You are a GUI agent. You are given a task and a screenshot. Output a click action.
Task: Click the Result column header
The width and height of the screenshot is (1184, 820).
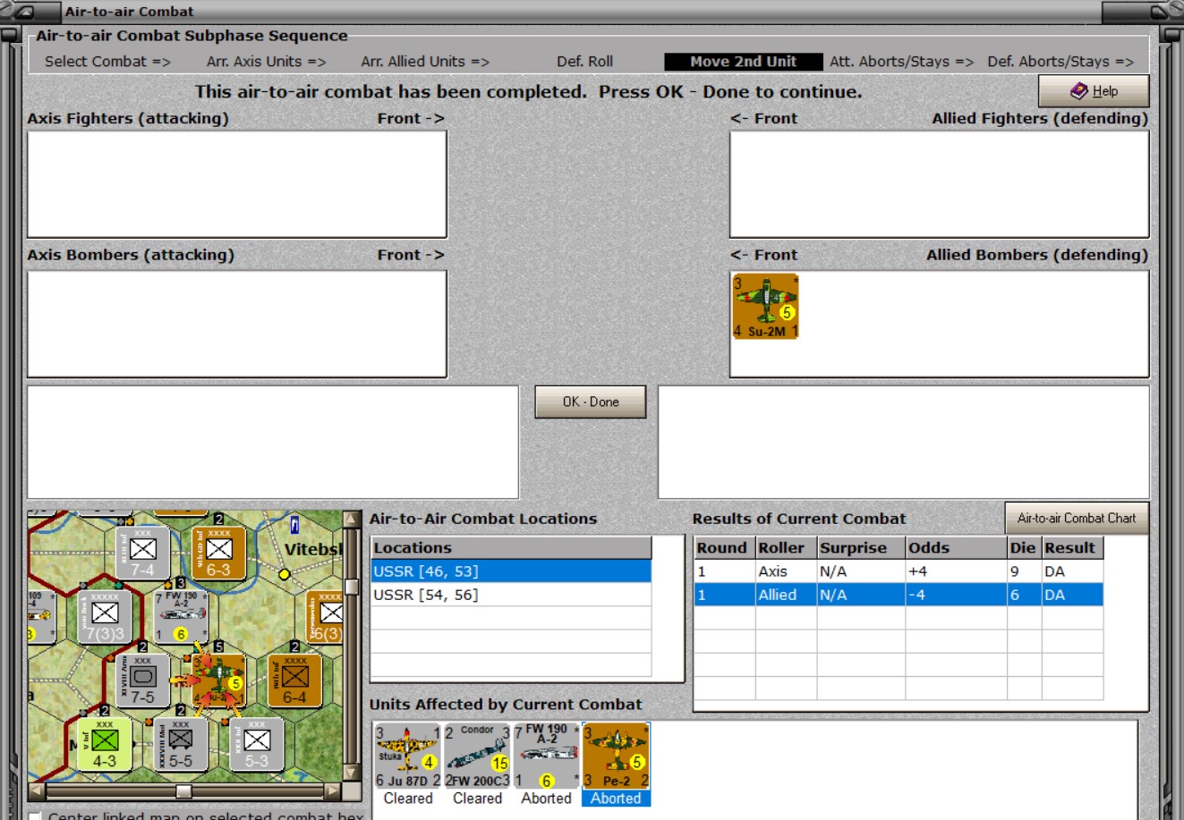(1072, 548)
